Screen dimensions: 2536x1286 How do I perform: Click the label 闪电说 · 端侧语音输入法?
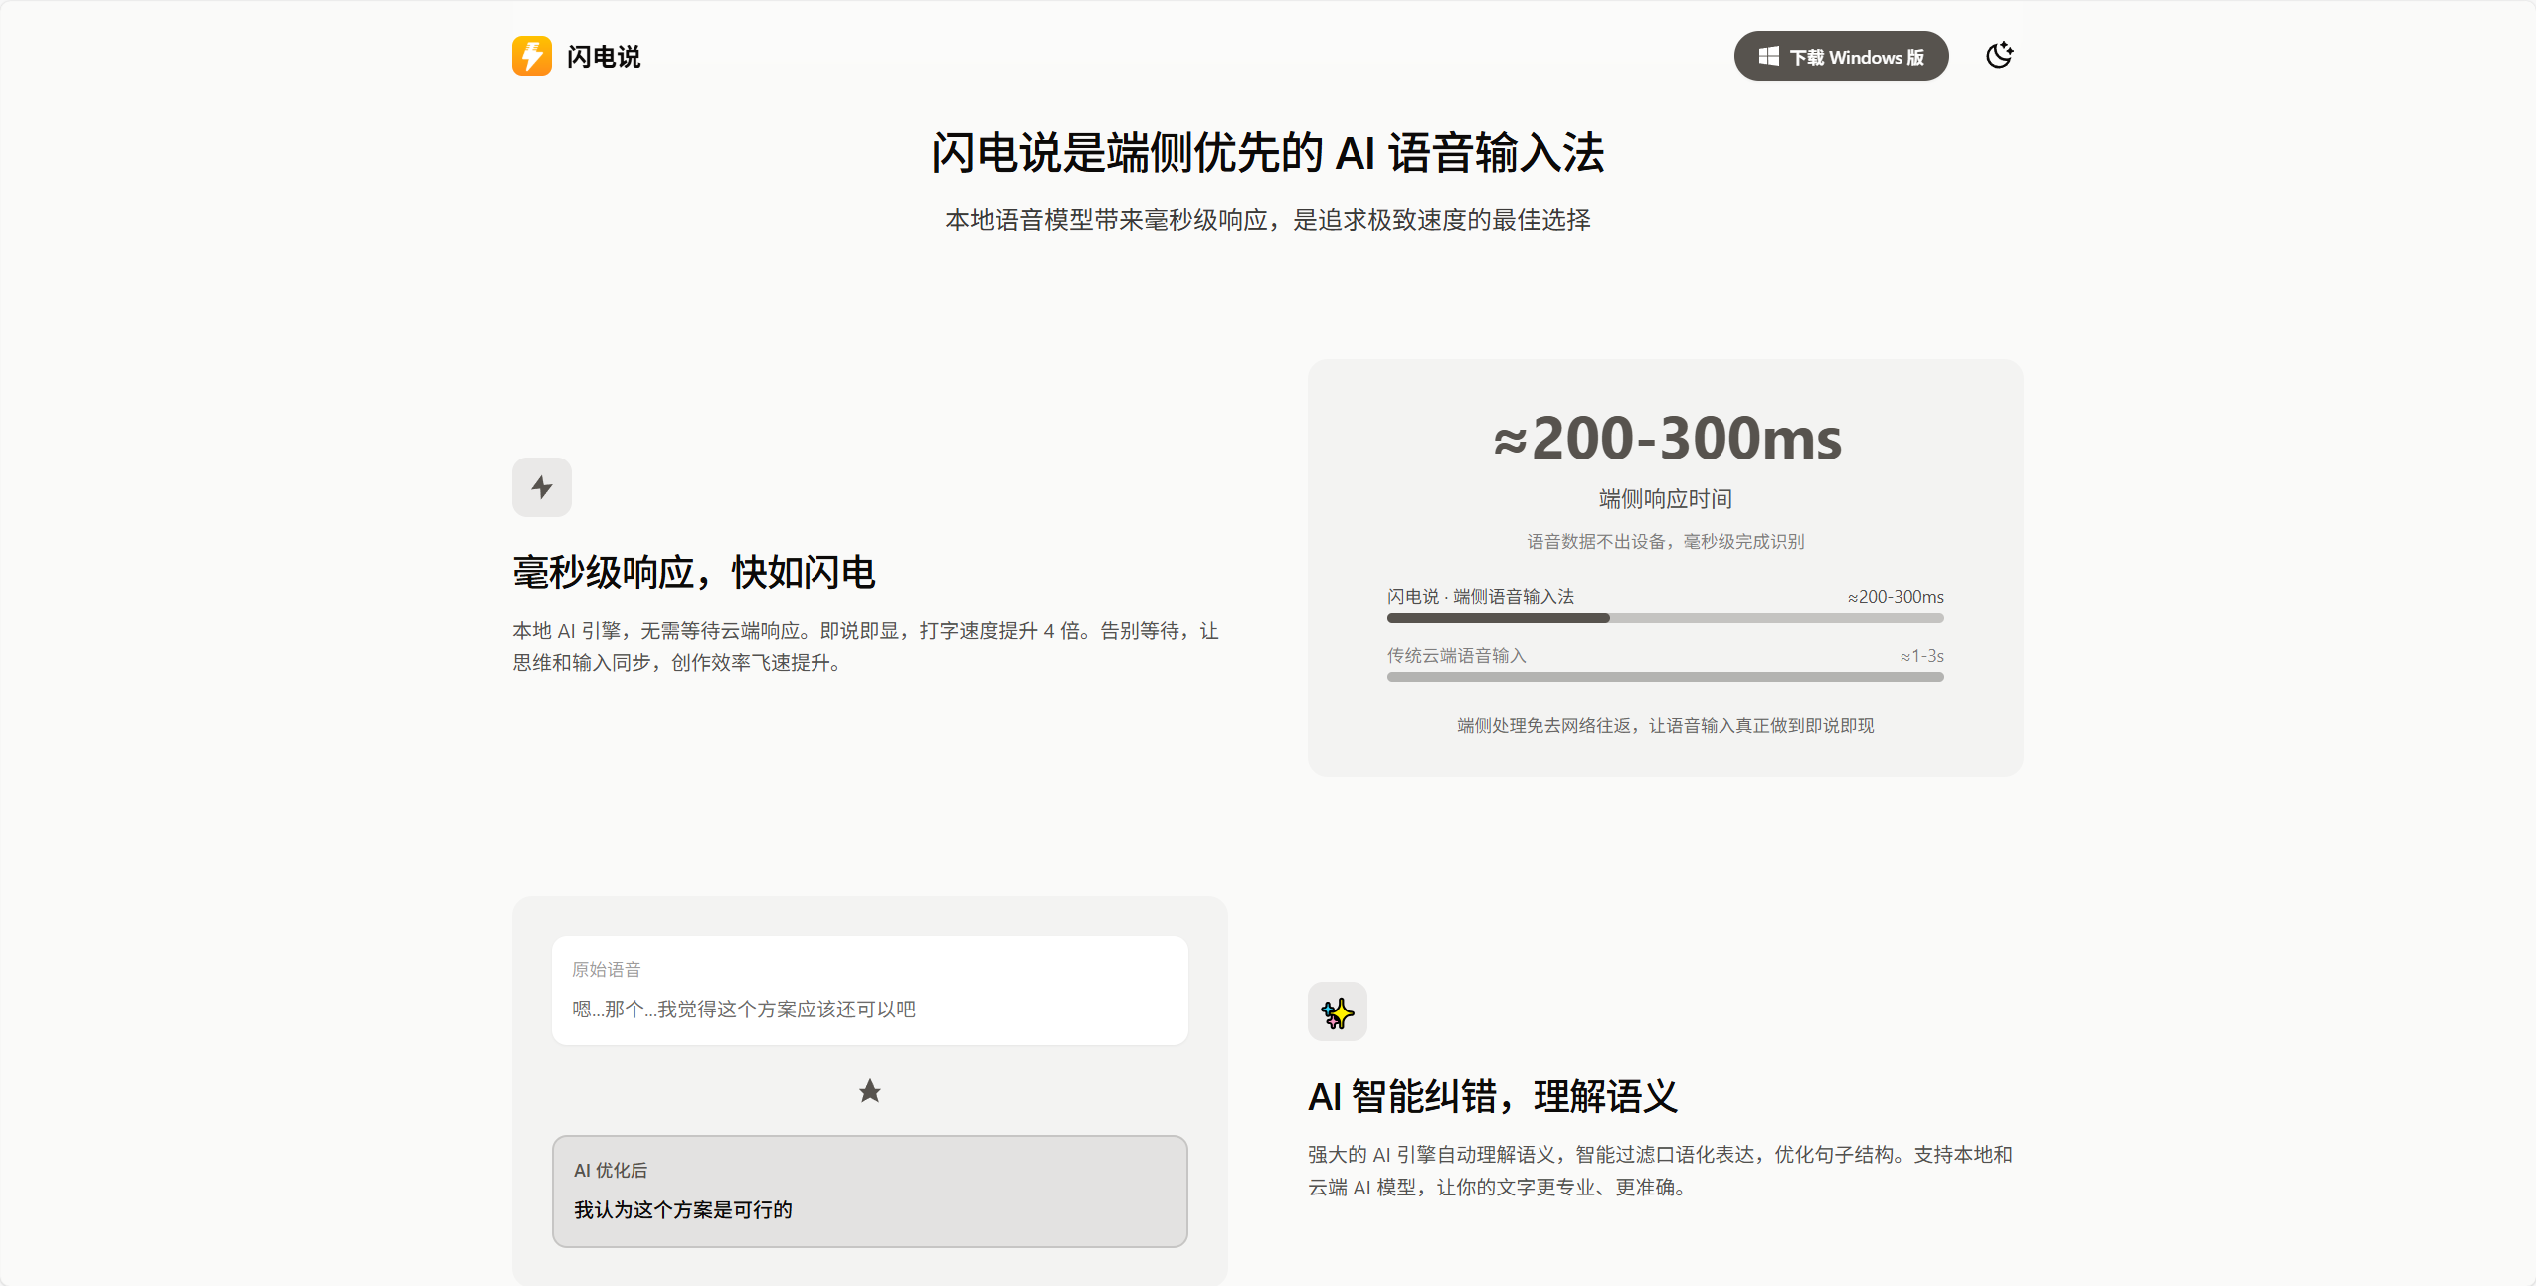point(1481,597)
